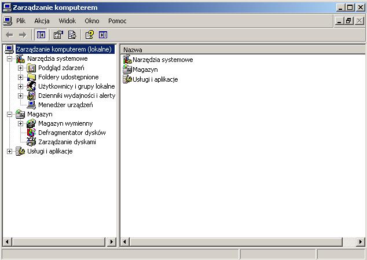
Task: Click the rightmost toolbar icon beside Help
Action: click(x=103, y=35)
